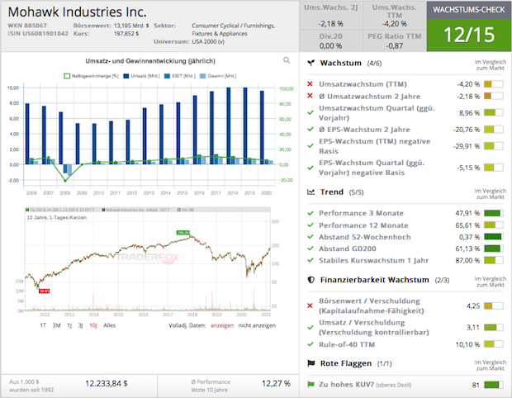Click green check beside Stabiles Kurswachstum 1 Jahr
The width and height of the screenshot is (512, 398).
[311, 260]
